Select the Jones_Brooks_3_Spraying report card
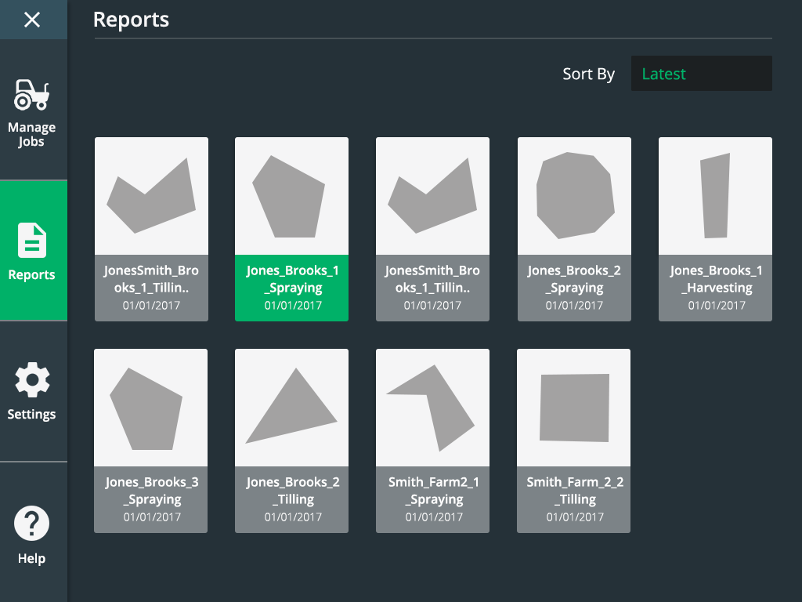The image size is (802, 602). (x=150, y=441)
